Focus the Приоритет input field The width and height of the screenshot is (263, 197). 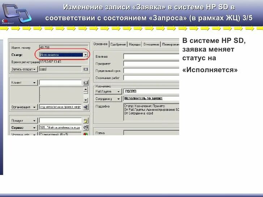pos(151,64)
